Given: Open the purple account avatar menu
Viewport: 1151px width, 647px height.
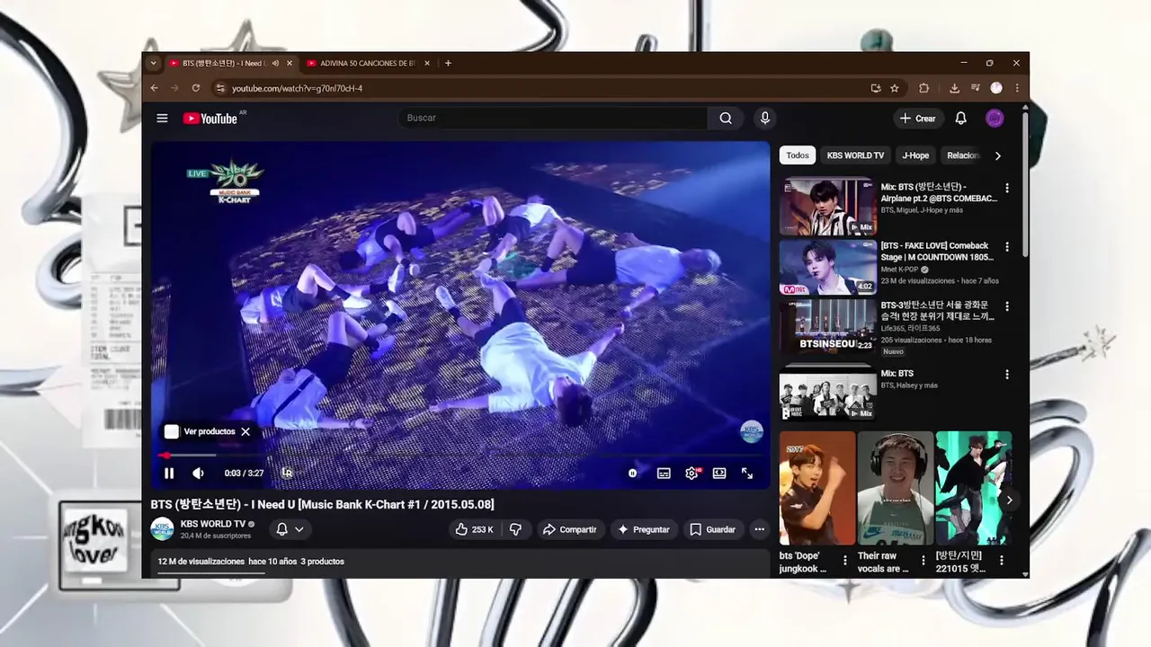Looking at the screenshot, I should (995, 118).
